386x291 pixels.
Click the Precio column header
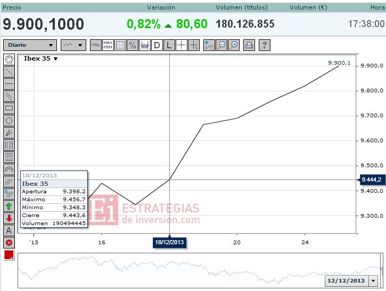pyautogui.click(x=12, y=7)
